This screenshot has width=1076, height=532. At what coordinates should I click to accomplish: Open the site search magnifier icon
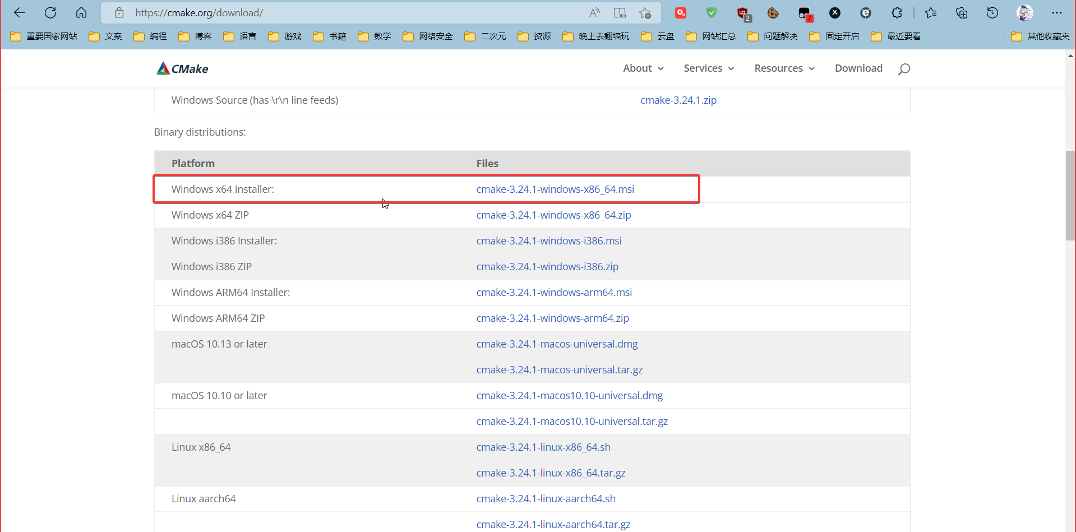click(x=904, y=69)
